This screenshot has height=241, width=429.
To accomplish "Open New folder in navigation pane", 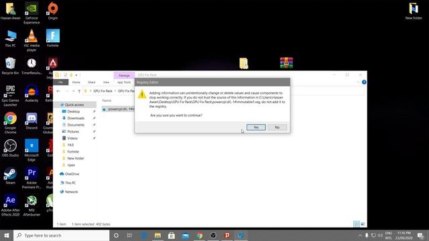I will (76, 158).
